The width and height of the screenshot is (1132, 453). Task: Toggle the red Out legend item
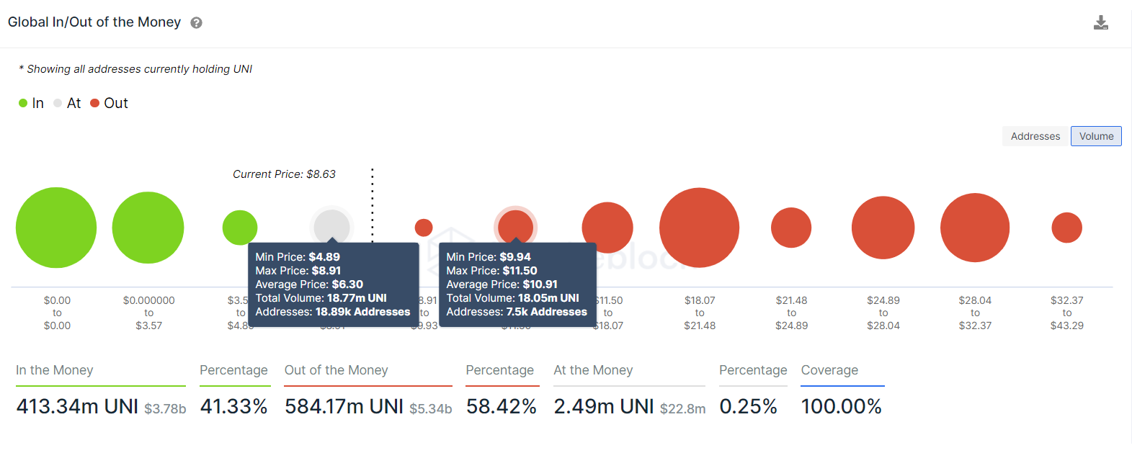(109, 103)
